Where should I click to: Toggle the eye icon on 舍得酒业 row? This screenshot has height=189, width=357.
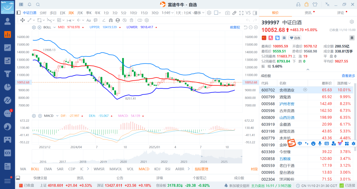(305, 89)
